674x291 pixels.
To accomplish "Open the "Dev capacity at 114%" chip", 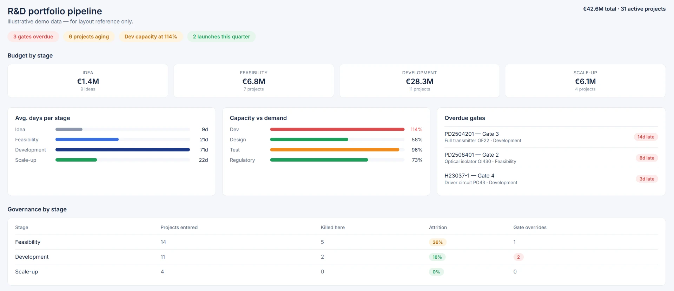I will 151,36.
